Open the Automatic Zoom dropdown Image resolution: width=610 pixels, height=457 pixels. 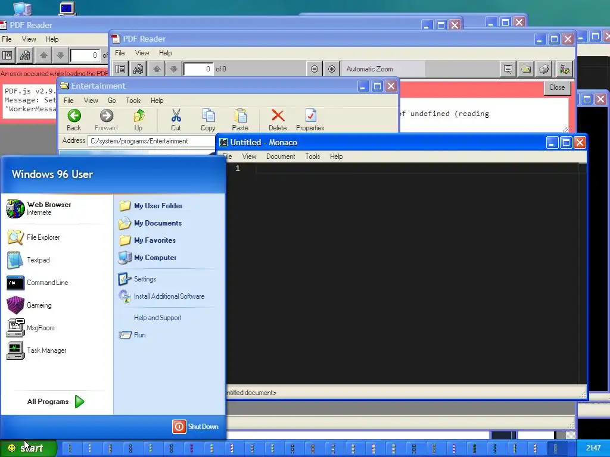tap(383, 69)
